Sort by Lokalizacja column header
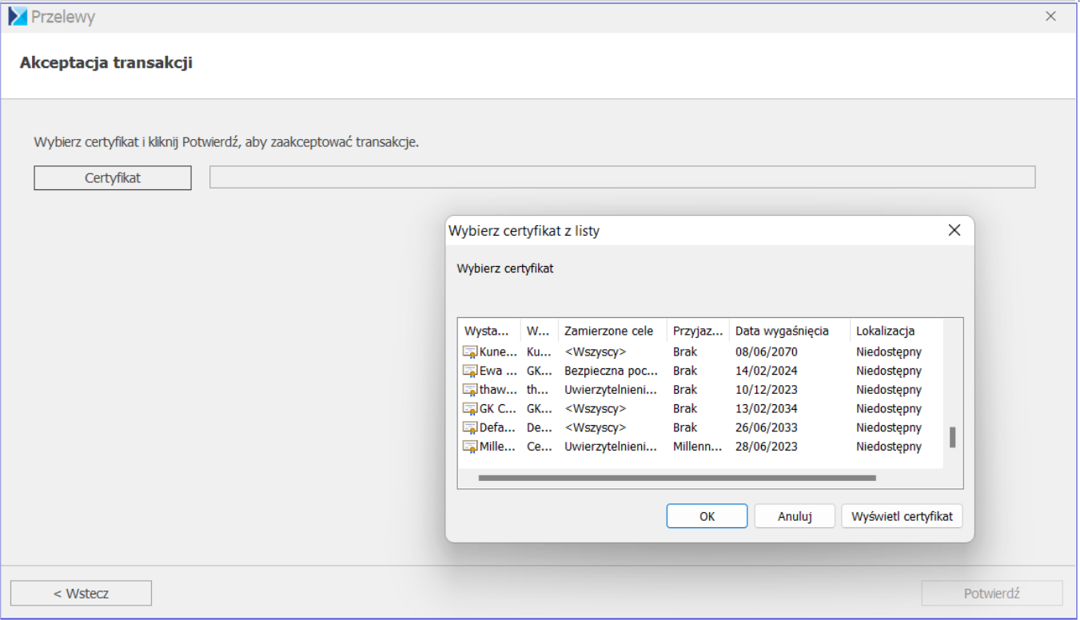Screen dimensions: 1080x620 click(895, 331)
